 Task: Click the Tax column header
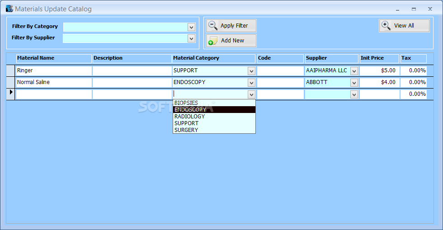413,58
